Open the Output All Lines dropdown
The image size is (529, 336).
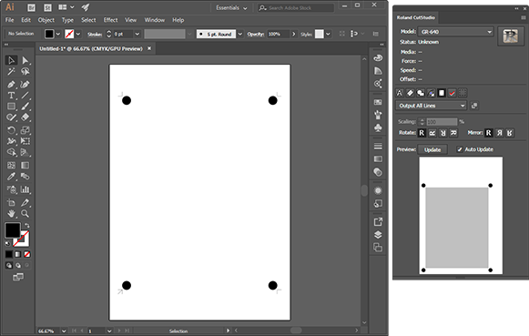(x=431, y=106)
